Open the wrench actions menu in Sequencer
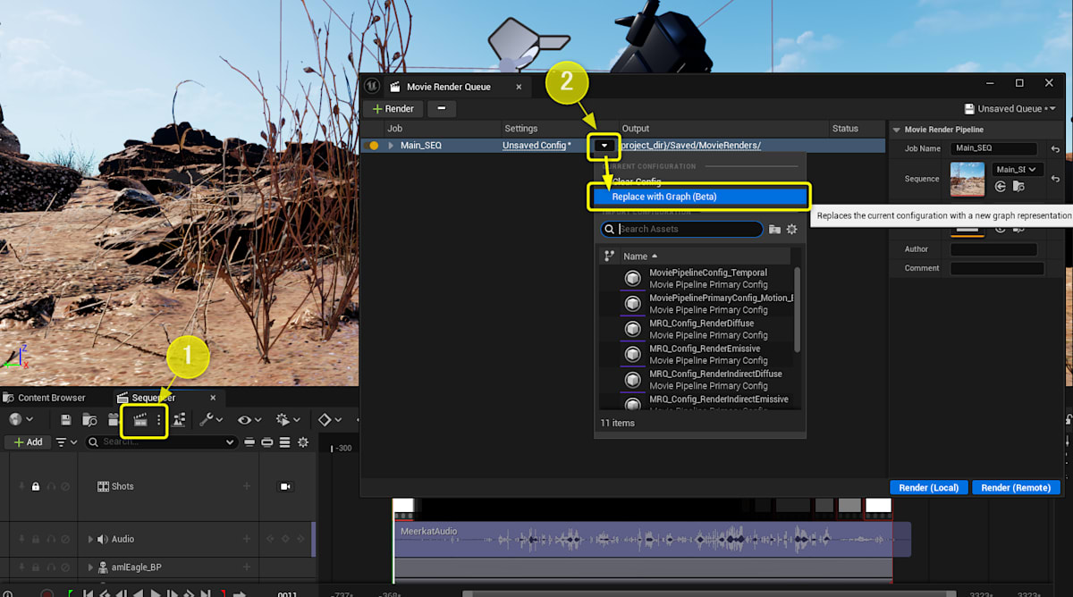The height and width of the screenshot is (597, 1073). click(212, 419)
